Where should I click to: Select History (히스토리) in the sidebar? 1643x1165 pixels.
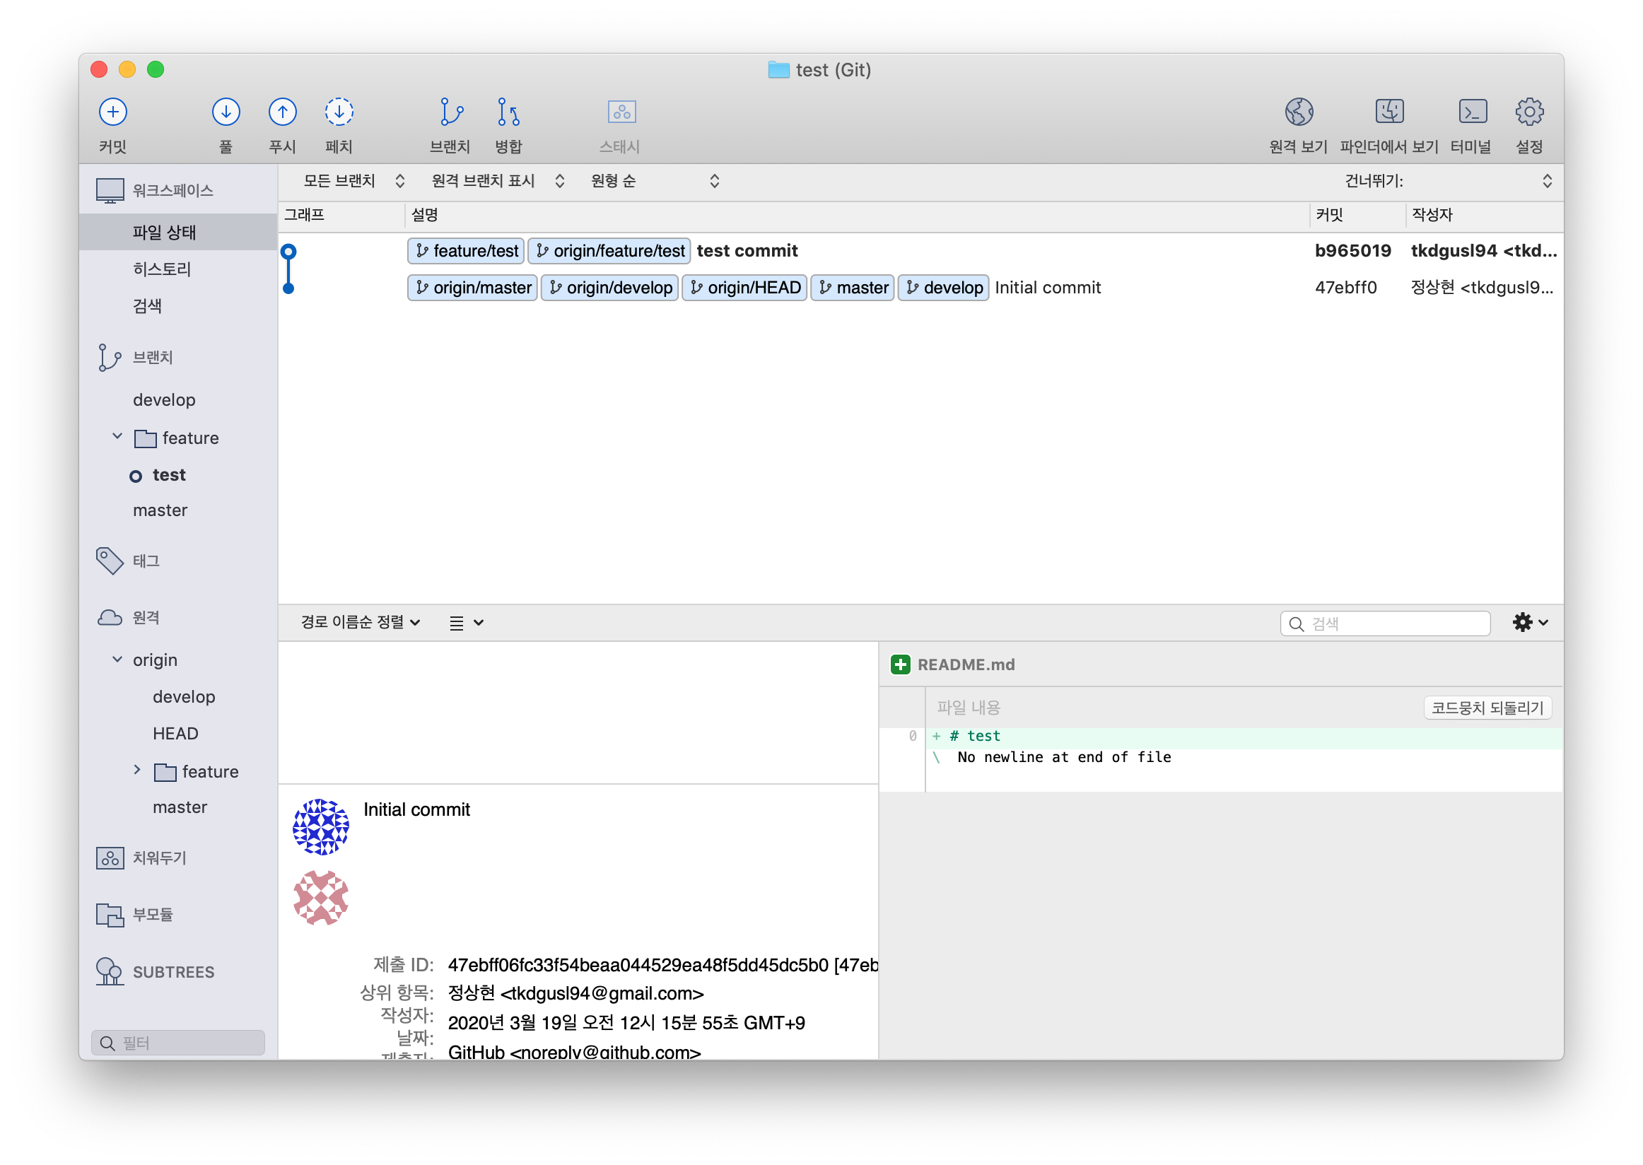click(162, 269)
